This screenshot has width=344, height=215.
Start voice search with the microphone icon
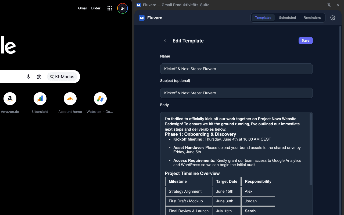tap(28, 77)
